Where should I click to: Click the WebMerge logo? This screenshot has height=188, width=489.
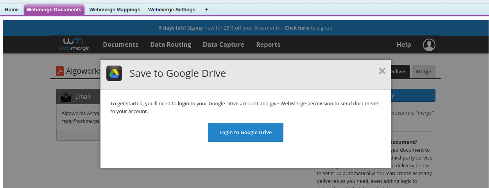click(x=74, y=44)
